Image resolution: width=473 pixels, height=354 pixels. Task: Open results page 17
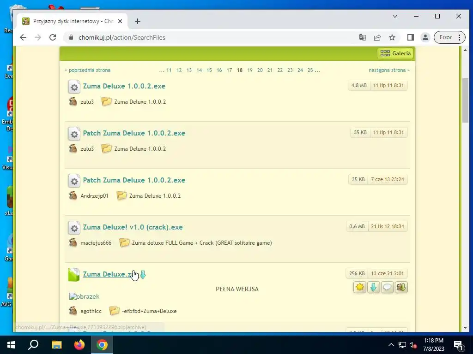[x=229, y=70]
